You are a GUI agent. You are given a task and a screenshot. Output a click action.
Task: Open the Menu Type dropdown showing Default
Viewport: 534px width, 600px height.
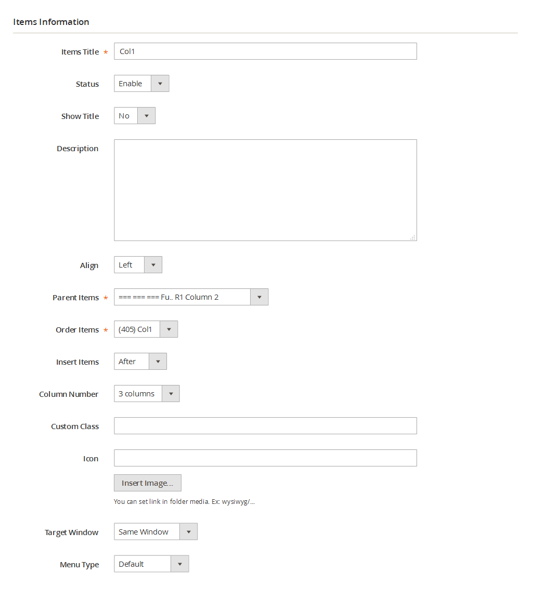(x=151, y=564)
